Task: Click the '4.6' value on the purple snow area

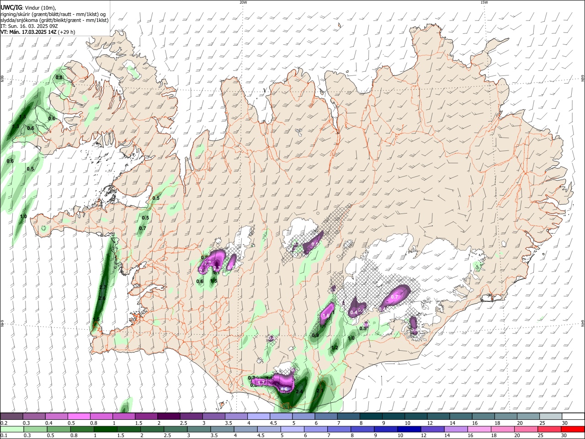Action: 284,389
